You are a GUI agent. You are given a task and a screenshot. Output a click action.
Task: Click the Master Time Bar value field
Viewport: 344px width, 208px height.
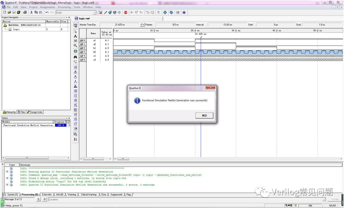tap(120, 25)
